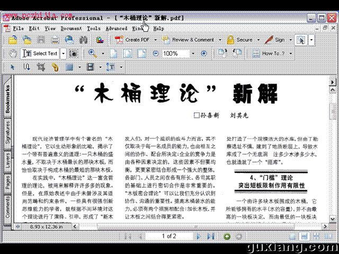Click the Search binoculars icon

(83, 40)
